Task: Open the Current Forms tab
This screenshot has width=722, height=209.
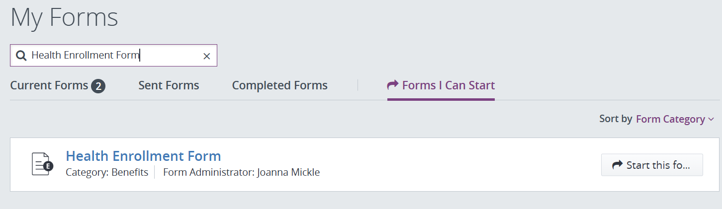Action: (58, 86)
